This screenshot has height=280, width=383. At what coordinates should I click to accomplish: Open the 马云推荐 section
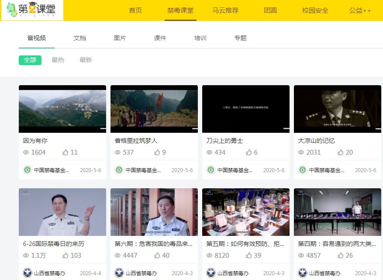tap(224, 10)
